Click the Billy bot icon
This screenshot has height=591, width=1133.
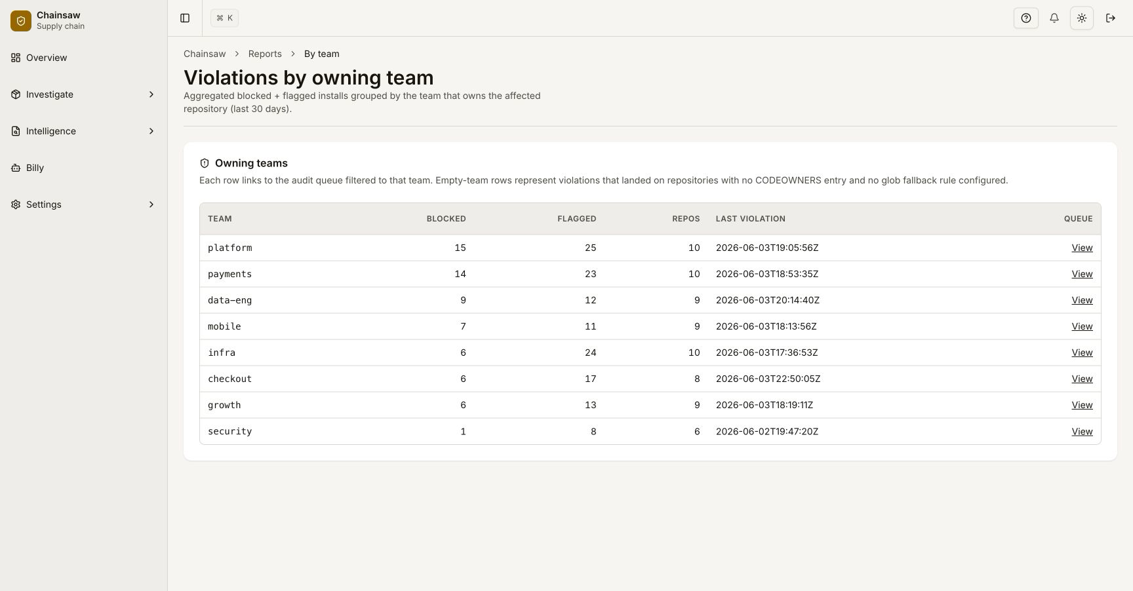[x=16, y=168]
